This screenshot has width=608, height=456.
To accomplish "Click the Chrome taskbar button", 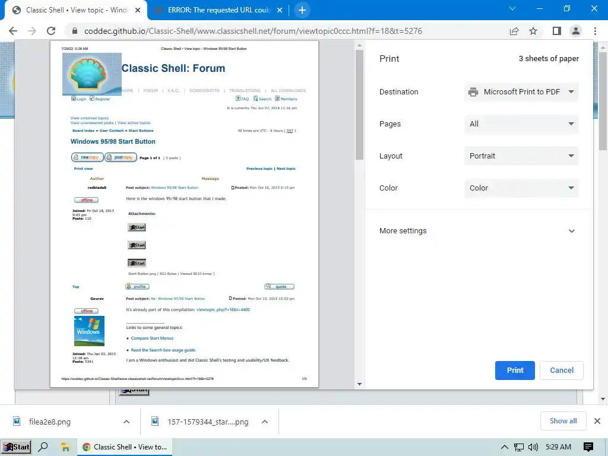I will 125,447.
